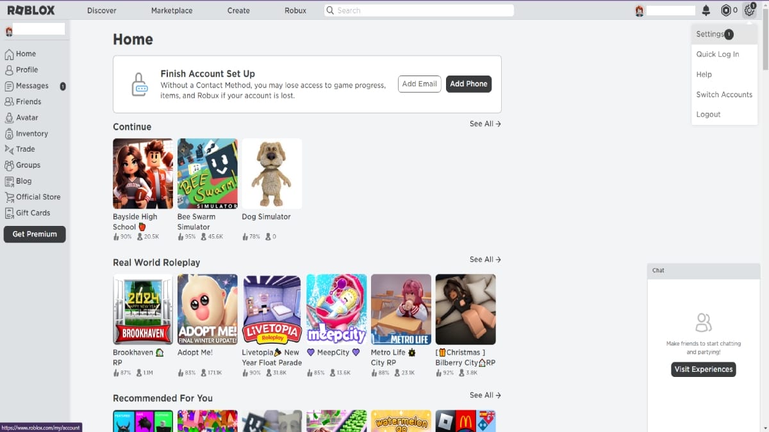Open the Adopt Me! game thumbnail
The width and height of the screenshot is (769, 432).
pos(207,310)
